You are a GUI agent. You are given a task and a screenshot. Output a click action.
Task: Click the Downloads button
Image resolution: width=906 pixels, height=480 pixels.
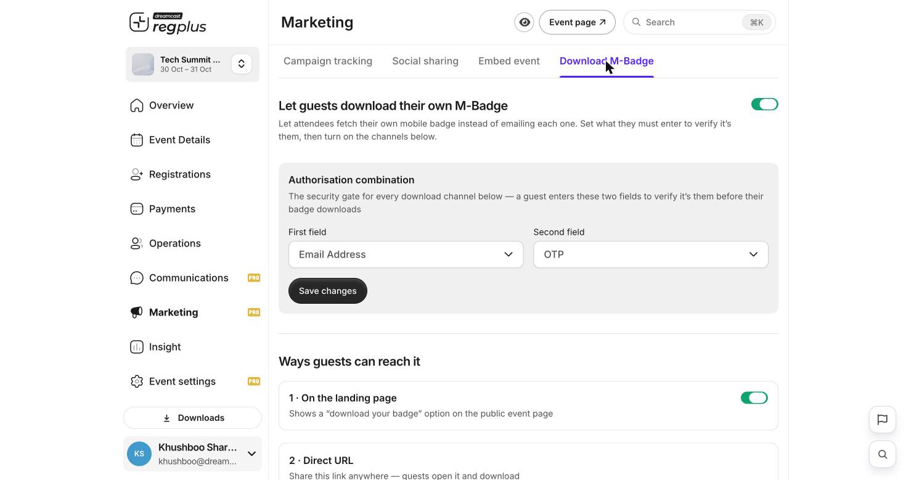coord(192,418)
